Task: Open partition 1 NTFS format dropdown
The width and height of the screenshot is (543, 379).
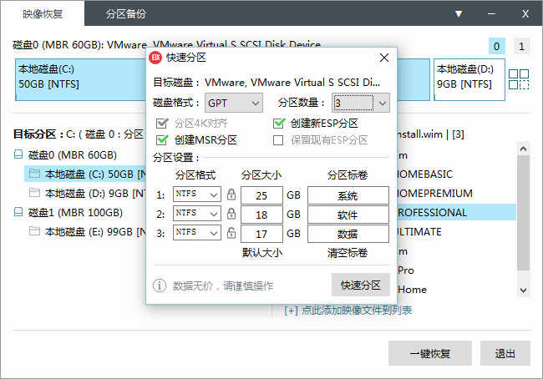Action: (197, 195)
